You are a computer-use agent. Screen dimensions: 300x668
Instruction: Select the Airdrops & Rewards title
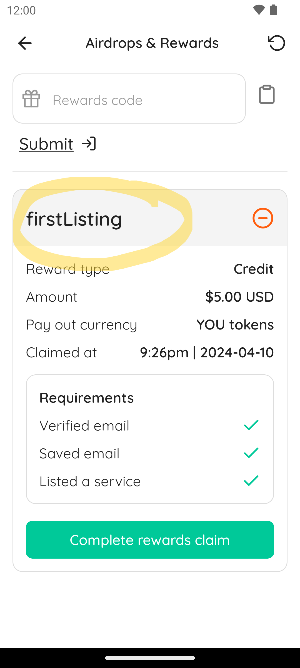152,43
